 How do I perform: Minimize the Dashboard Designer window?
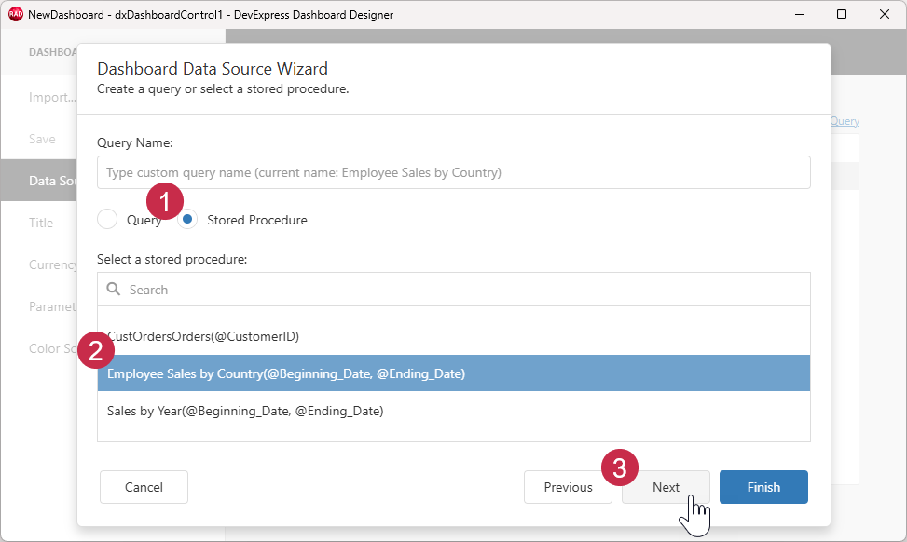coord(800,15)
